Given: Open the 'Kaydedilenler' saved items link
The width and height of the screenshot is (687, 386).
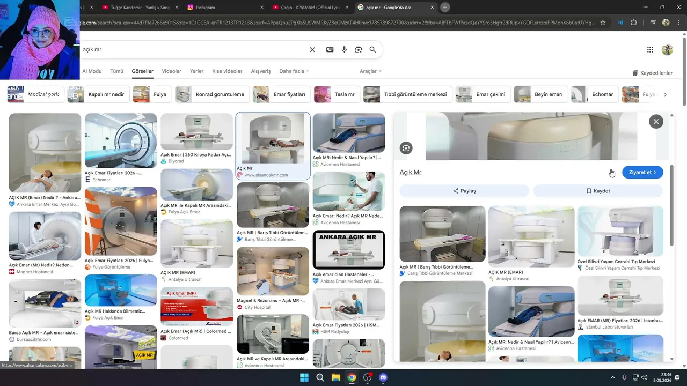Looking at the screenshot, I should [652, 73].
